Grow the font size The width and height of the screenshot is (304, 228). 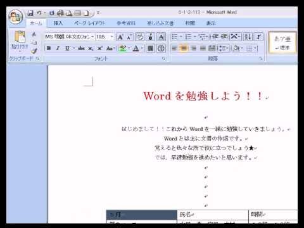(120, 37)
